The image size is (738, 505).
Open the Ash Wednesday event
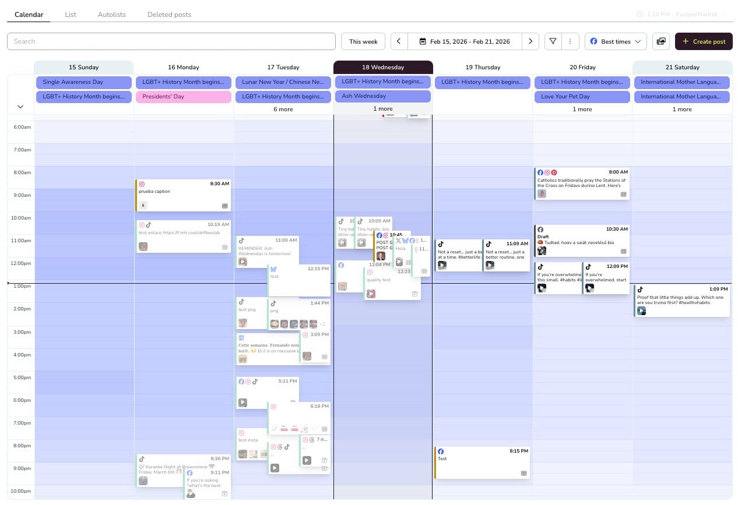(383, 96)
